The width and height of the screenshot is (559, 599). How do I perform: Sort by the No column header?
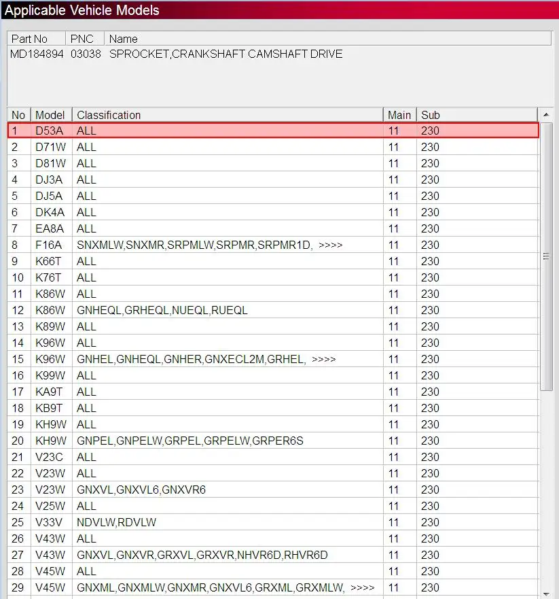(x=19, y=115)
